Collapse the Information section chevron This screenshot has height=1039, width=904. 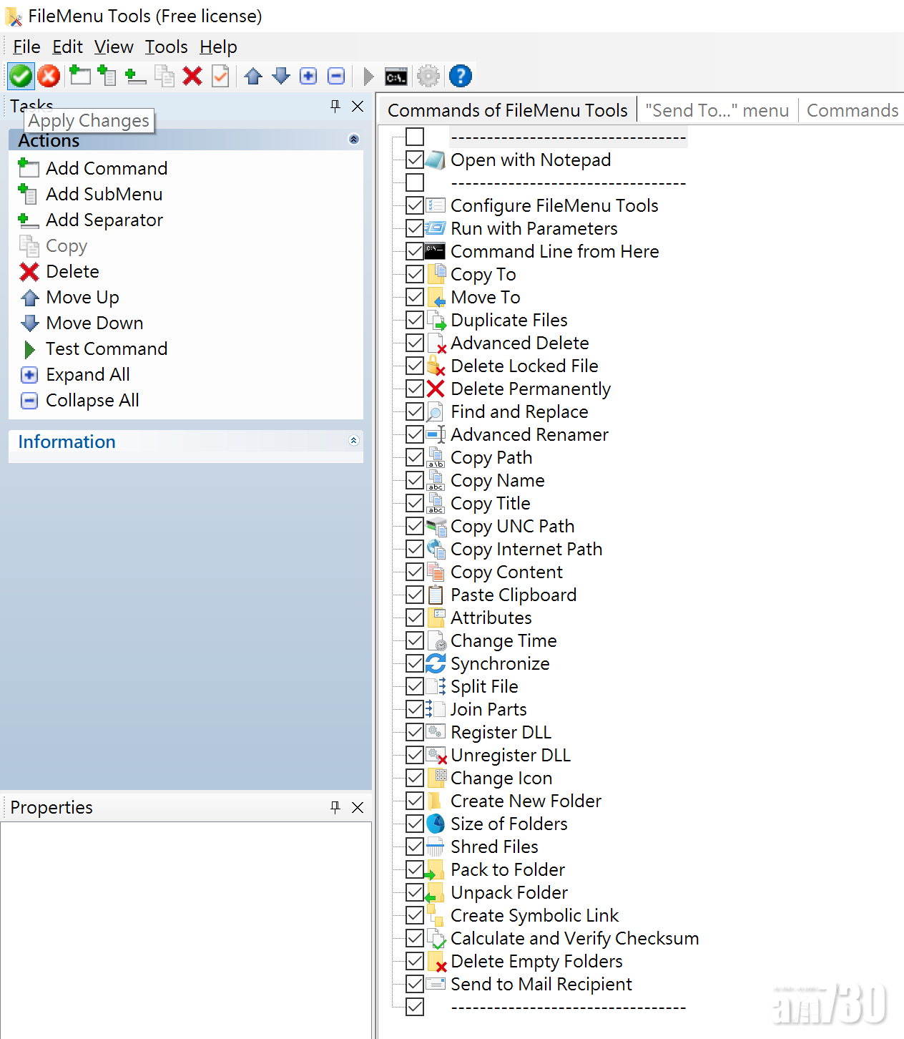click(353, 441)
